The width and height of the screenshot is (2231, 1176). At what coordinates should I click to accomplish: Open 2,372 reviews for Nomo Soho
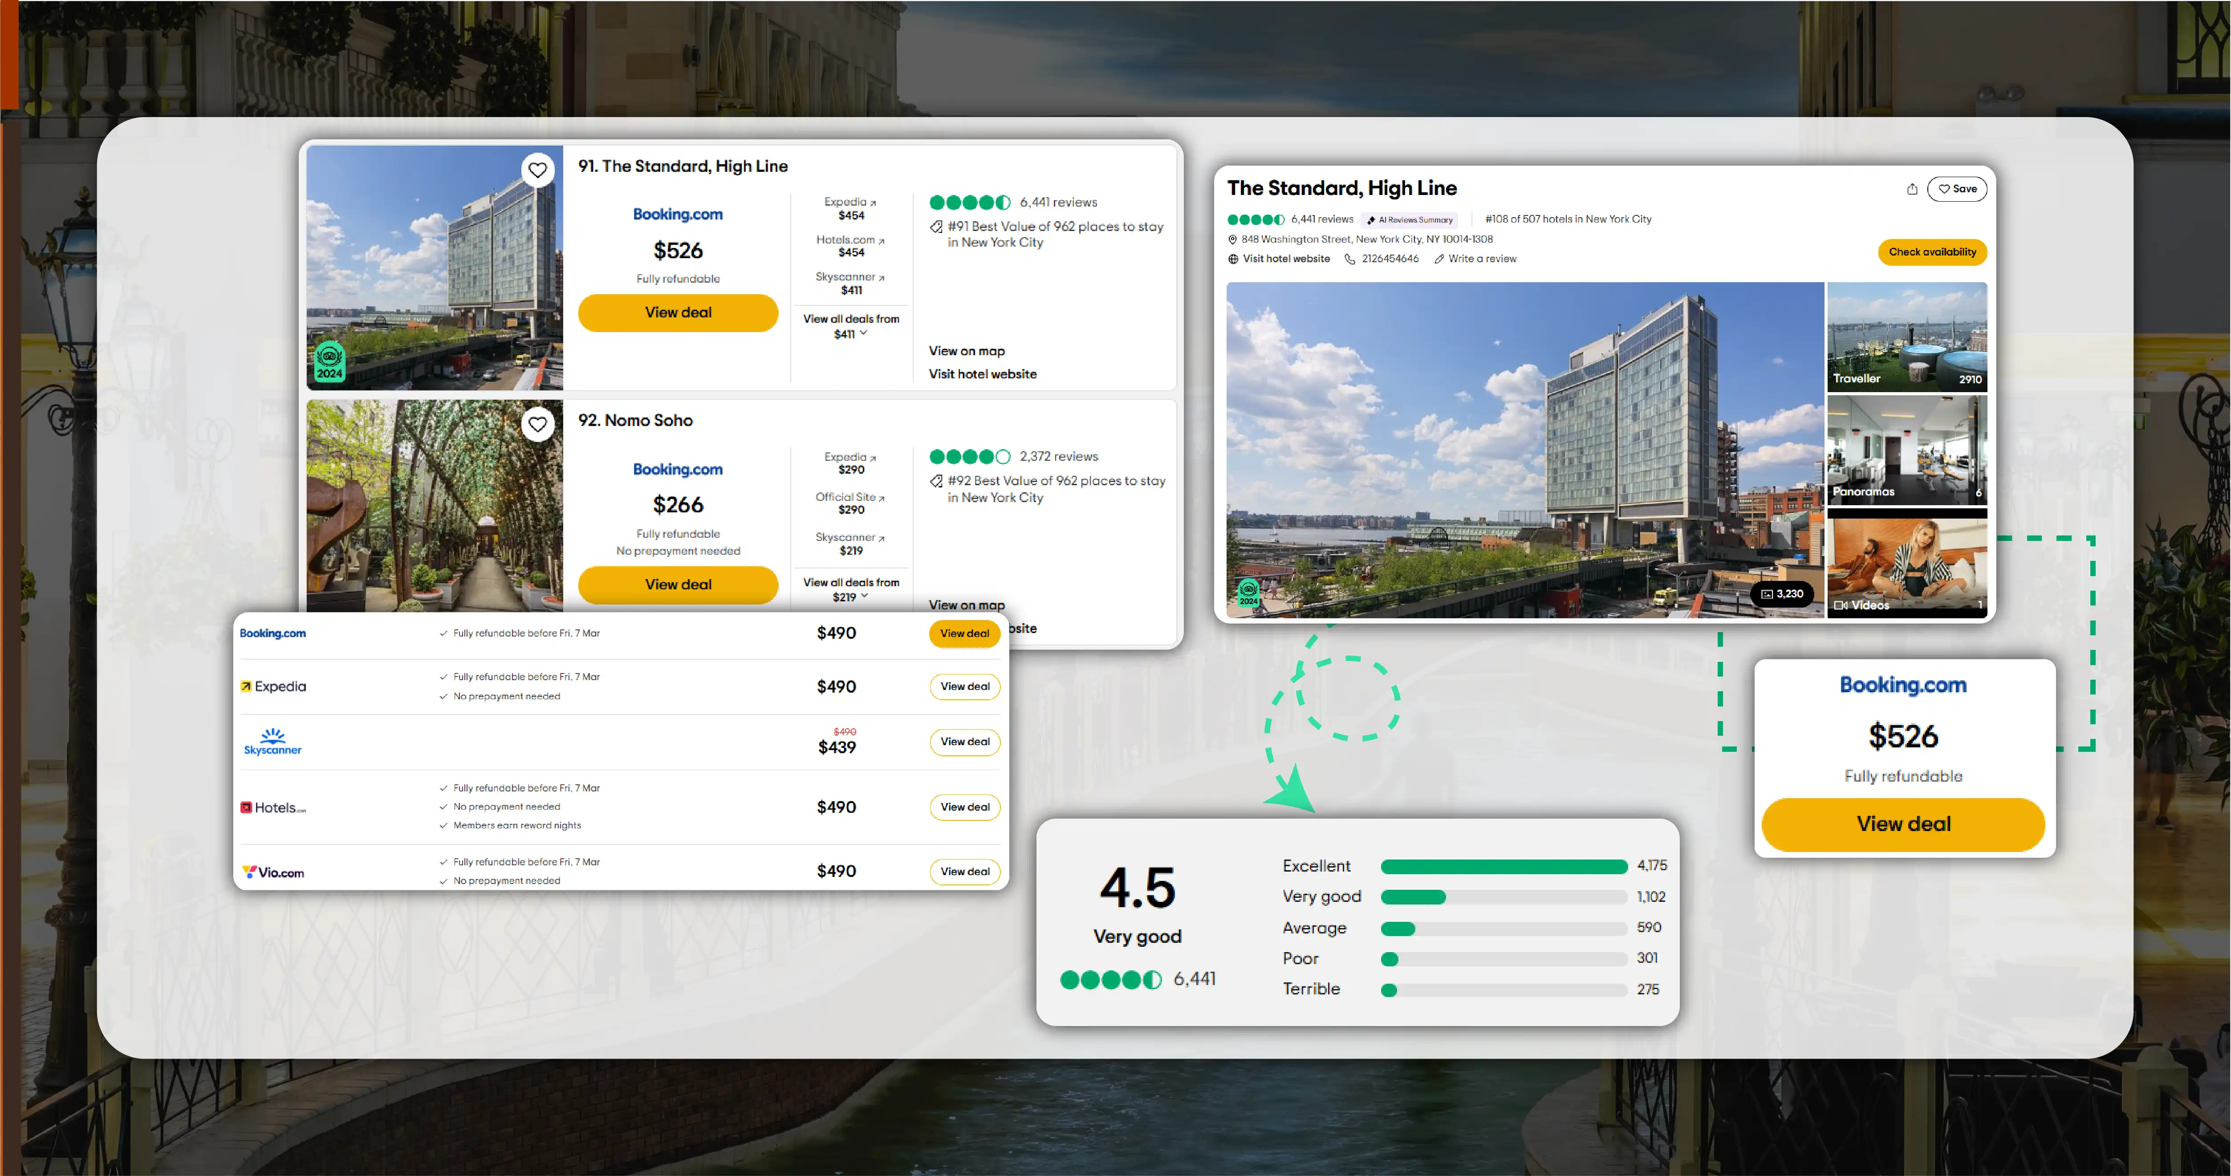coord(1058,456)
